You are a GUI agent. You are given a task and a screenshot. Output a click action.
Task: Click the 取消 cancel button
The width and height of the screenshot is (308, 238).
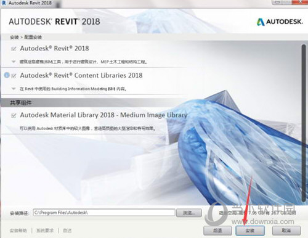pos(286,231)
